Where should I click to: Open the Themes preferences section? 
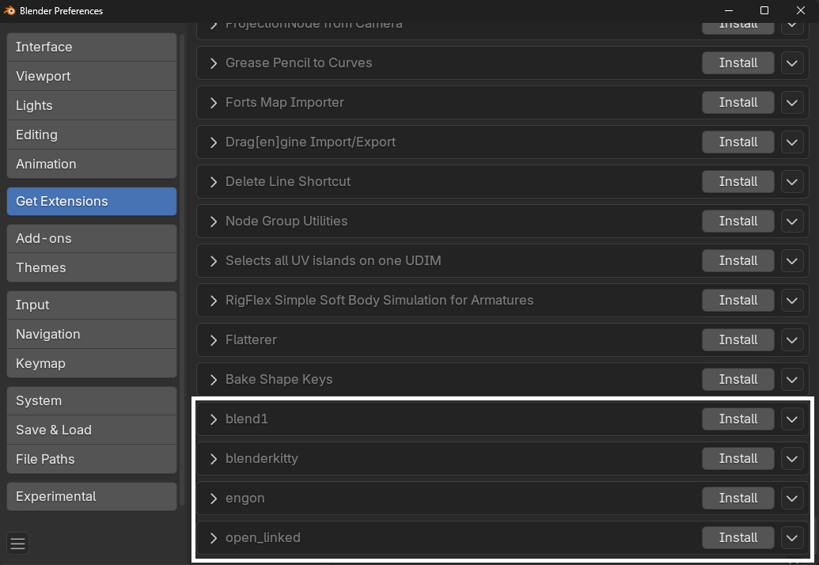(91, 267)
